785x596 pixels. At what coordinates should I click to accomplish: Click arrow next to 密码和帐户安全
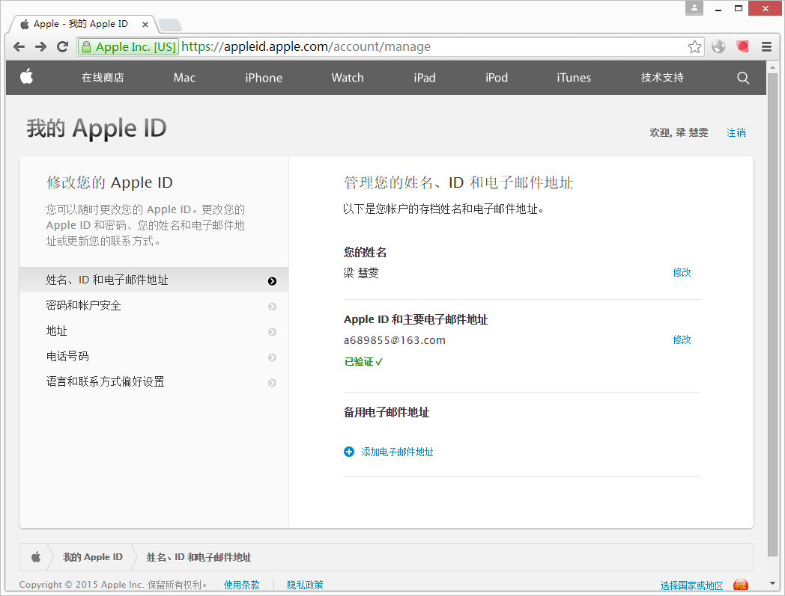(x=272, y=307)
